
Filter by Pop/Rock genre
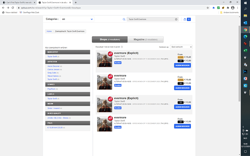coord(51,89)
